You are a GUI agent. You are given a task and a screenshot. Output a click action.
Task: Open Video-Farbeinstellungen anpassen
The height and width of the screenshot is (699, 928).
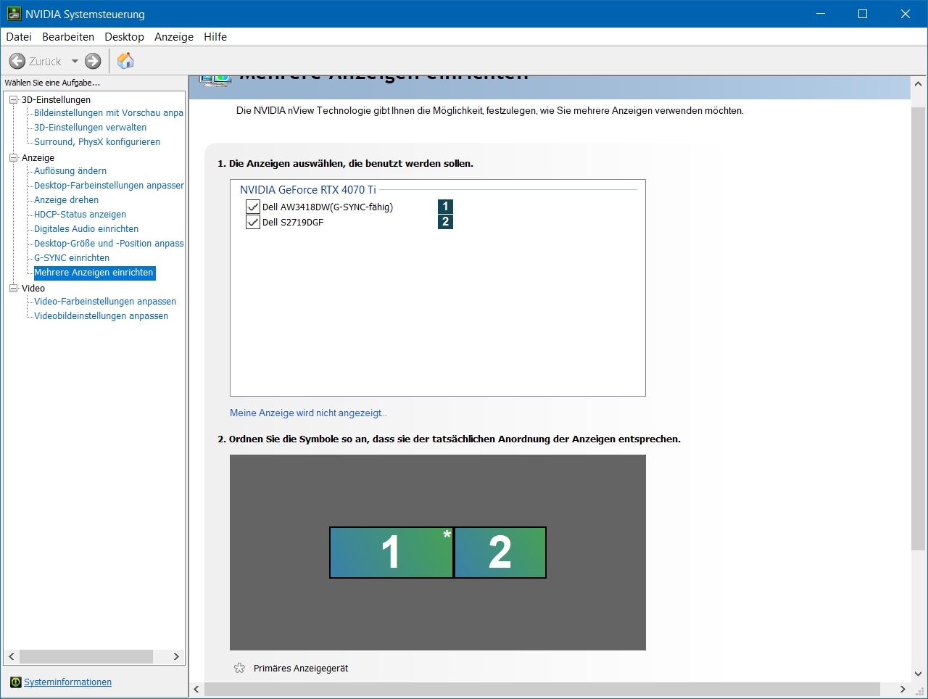(x=105, y=302)
